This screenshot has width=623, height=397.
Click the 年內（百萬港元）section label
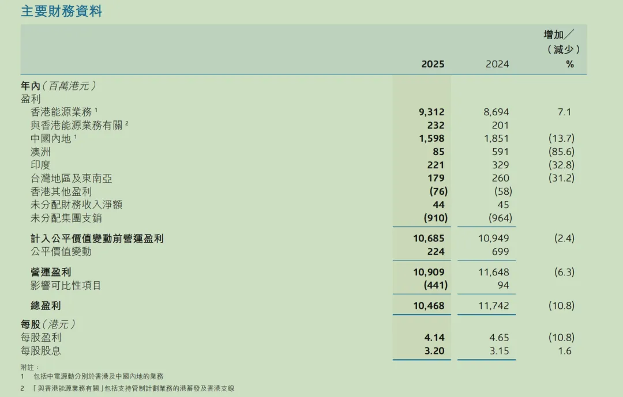click(58, 86)
